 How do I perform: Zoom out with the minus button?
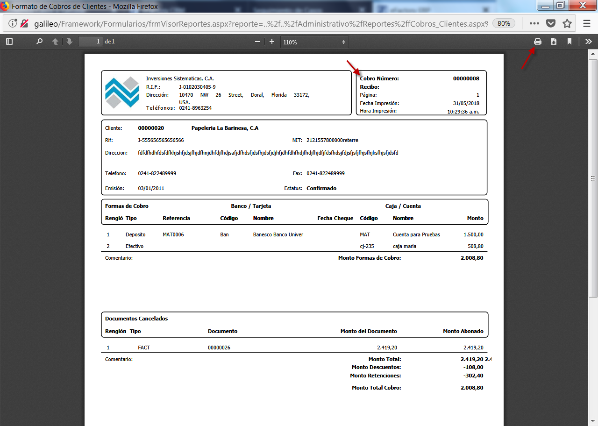(257, 42)
